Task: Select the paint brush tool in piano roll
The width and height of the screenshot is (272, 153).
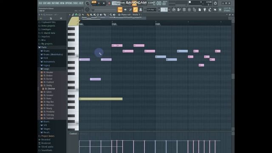Action: pyautogui.click(x=91, y=15)
